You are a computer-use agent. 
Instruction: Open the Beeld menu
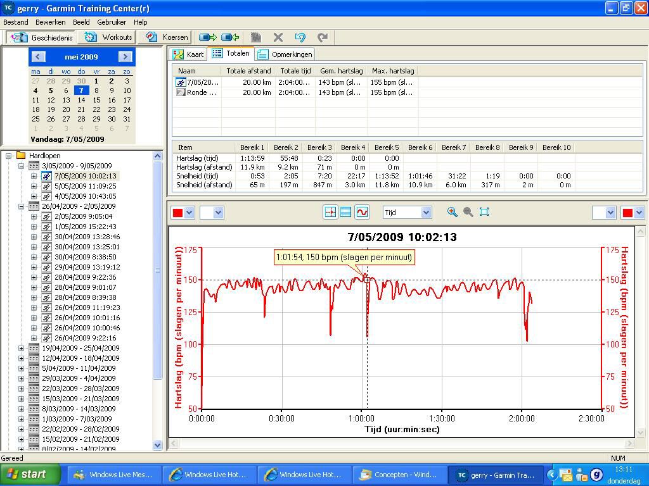pos(81,22)
